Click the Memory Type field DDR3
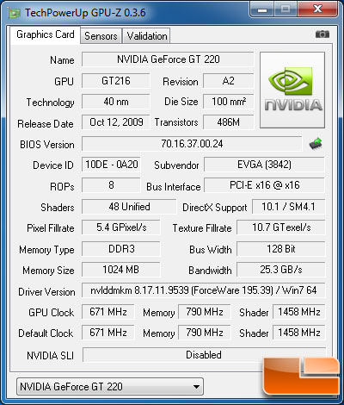344x405 pixels. pyautogui.click(x=121, y=249)
